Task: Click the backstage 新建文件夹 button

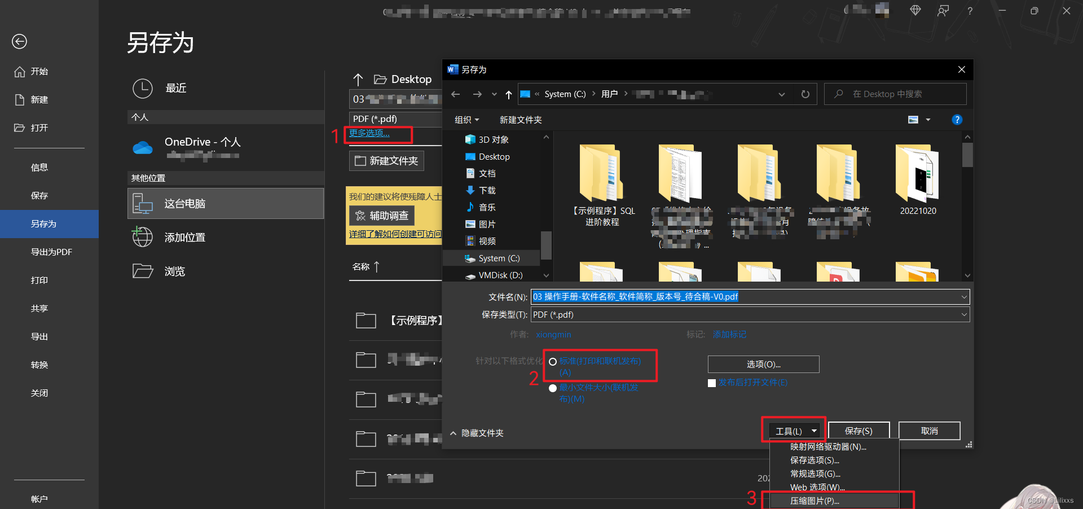Action: coord(386,161)
